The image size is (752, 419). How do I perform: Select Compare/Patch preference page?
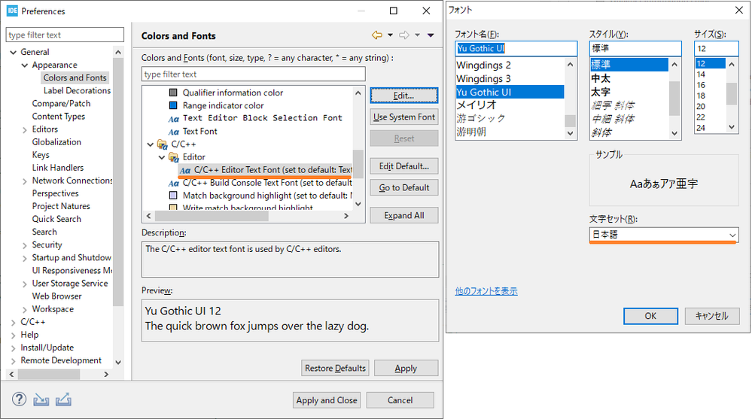pyautogui.click(x=61, y=103)
